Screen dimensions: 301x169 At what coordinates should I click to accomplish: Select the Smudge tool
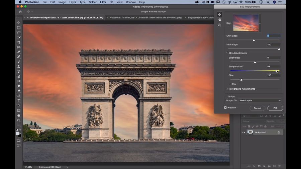coord(19,86)
